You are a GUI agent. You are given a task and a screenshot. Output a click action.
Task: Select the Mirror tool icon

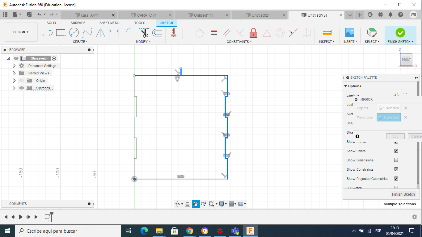(100, 33)
